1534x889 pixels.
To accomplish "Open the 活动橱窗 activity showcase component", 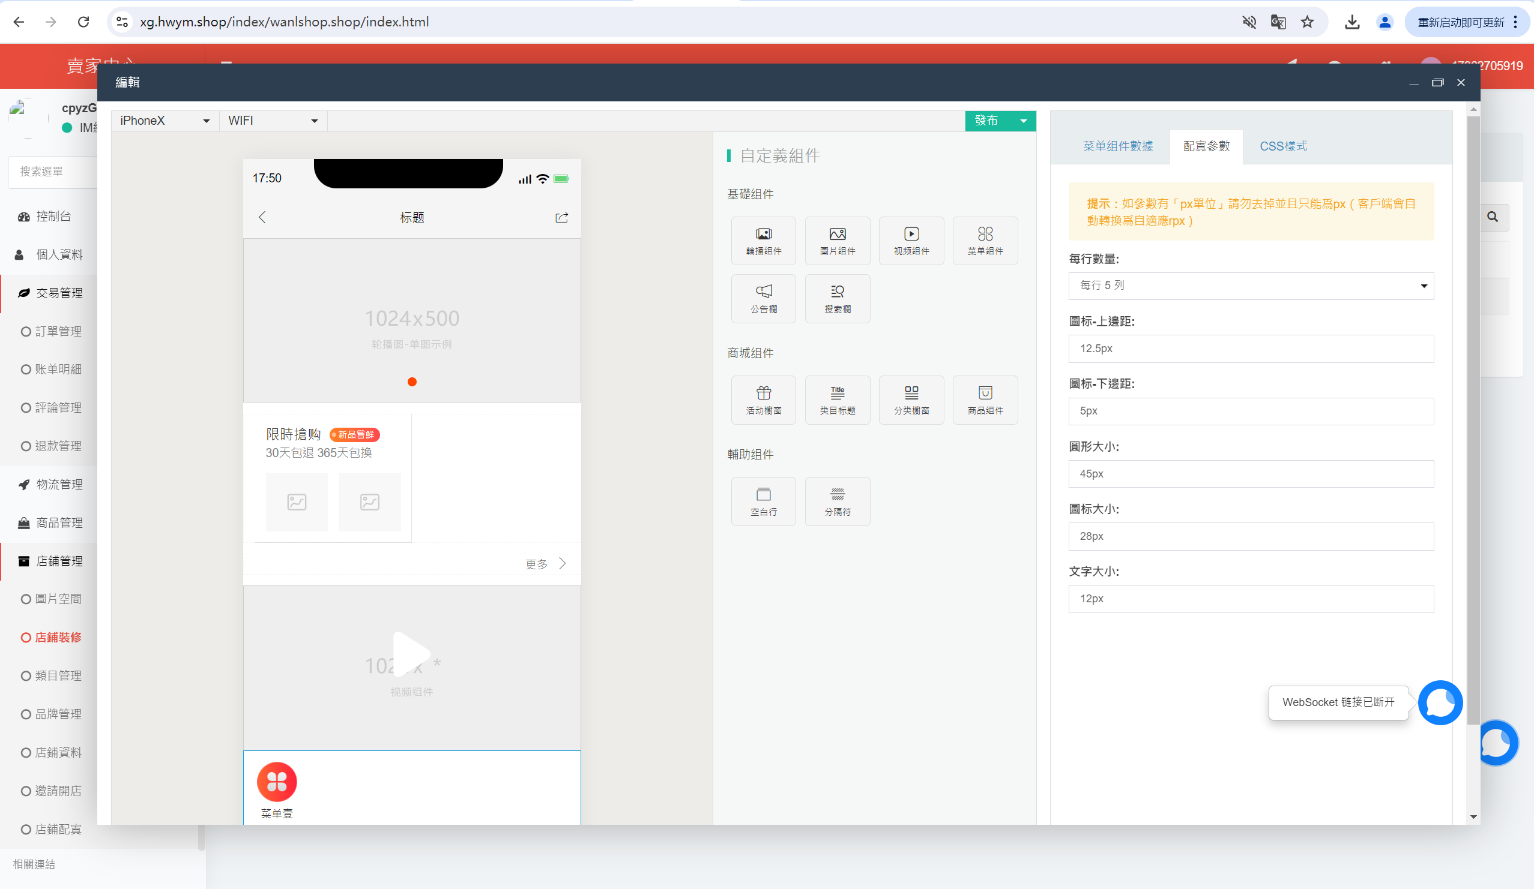I will click(x=763, y=400).
